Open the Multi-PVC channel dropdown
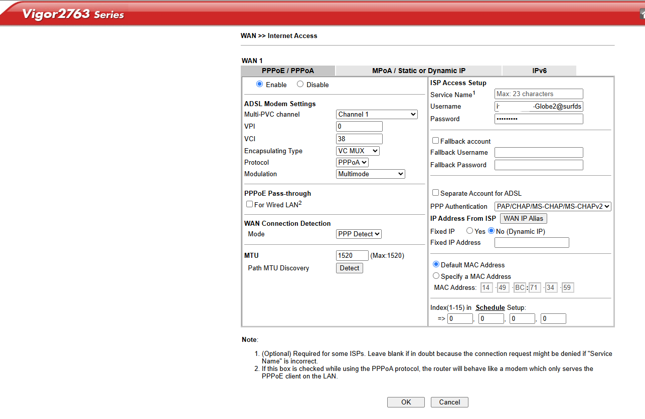 (x=377, y=115)
